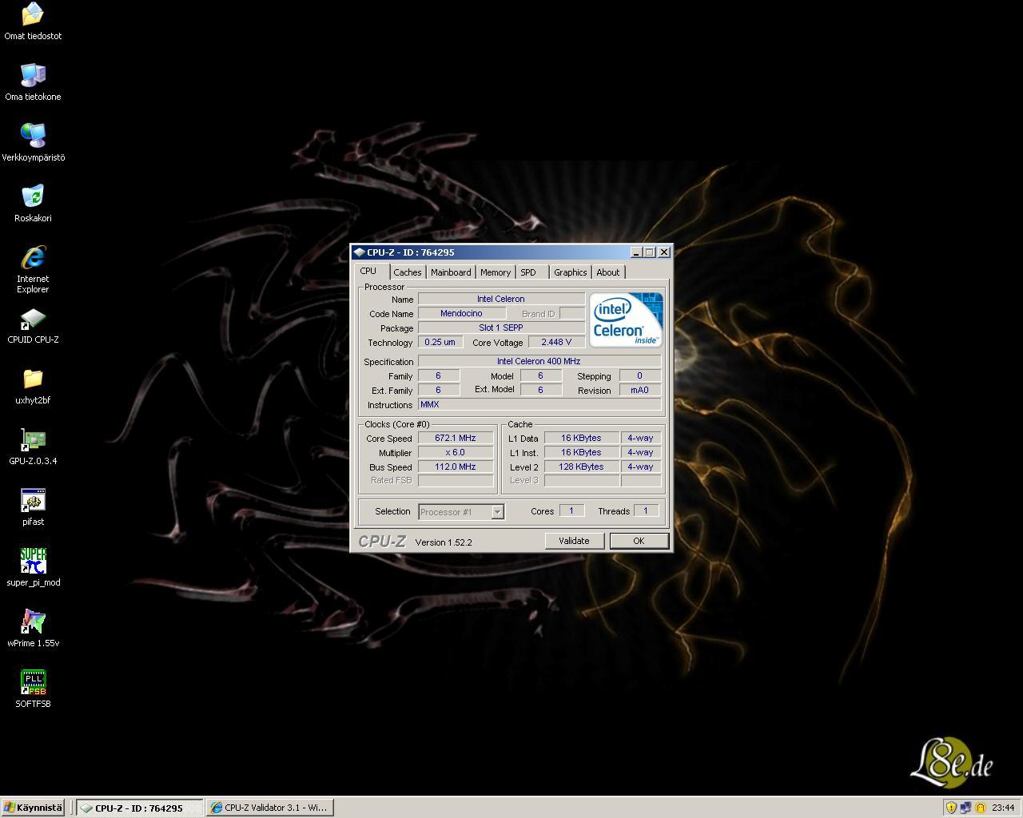Switch to the CPU tab
The width and height of the screenshot is (1023, 818).
(368, 271)
